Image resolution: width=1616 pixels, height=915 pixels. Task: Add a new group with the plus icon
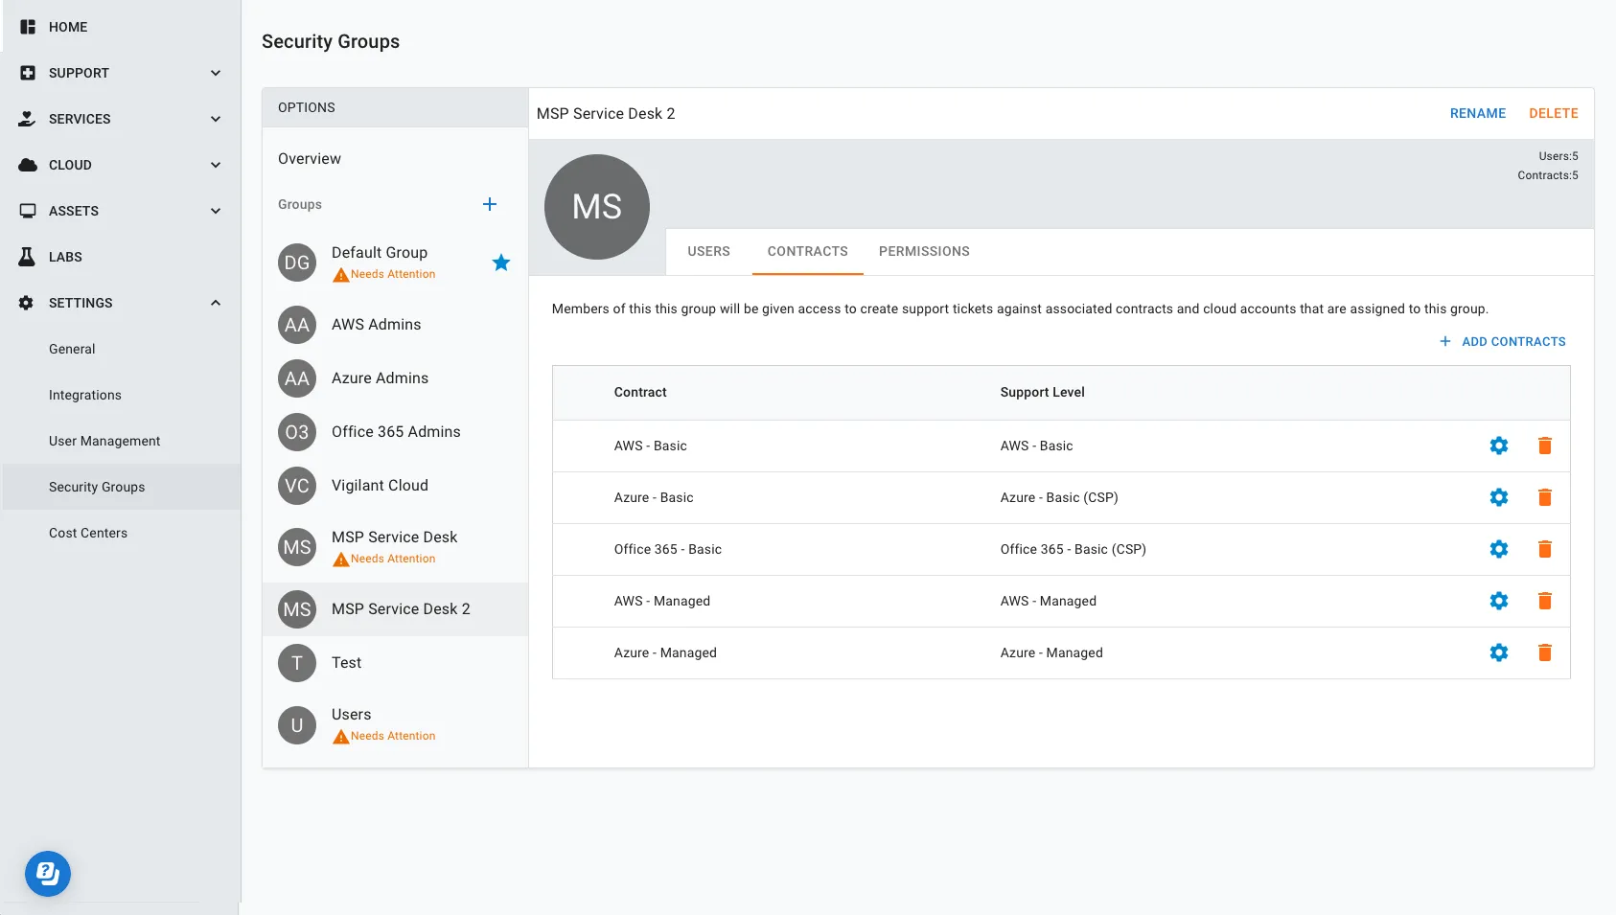pyautogui.click(x=490, y=204)
